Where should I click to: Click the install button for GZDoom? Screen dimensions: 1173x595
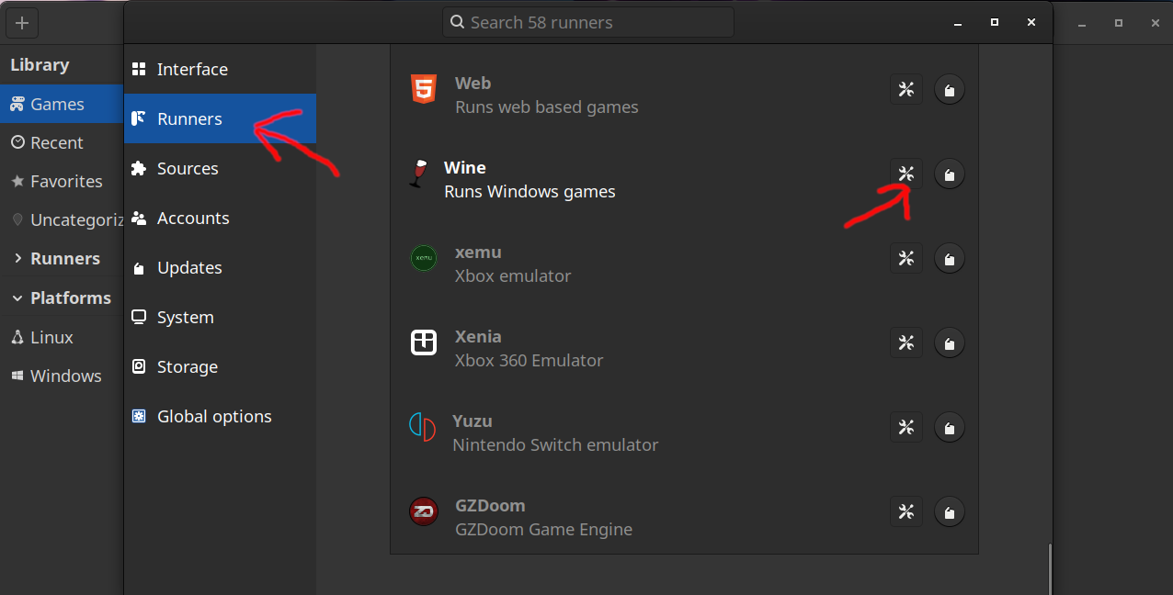click(950, 511)
